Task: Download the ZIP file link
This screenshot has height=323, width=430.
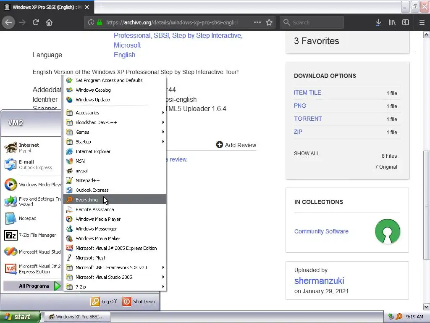Action: tap(298, 132)
